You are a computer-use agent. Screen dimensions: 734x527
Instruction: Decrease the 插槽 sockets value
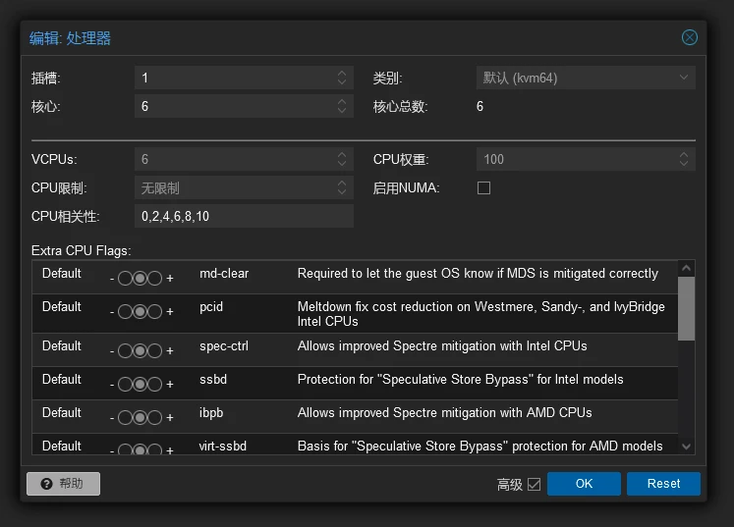pyautogui.click(x=342, y=82)
